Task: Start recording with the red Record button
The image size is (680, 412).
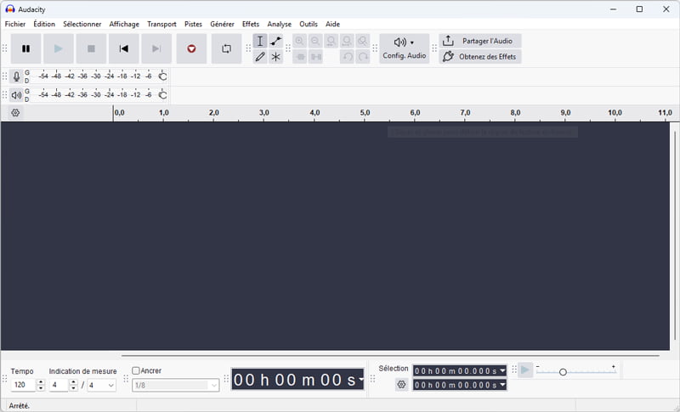Action: click(191, 48)
